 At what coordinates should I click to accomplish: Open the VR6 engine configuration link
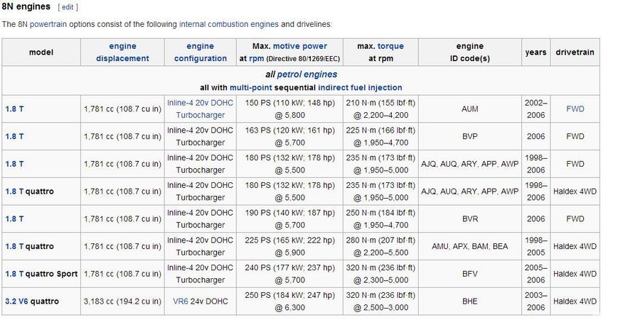[x=181, y=301]
